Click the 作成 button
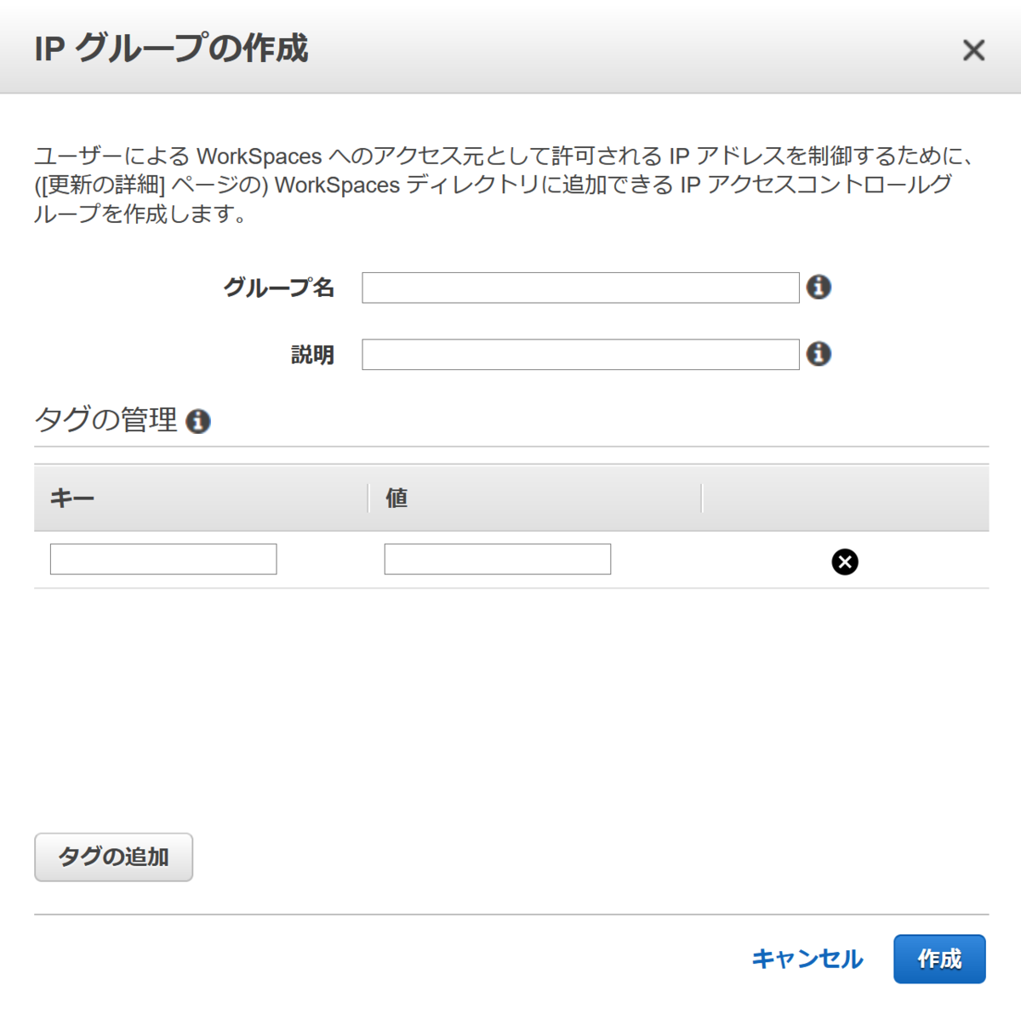Screen dimensions: 1021x1014 tap(939, 959)
